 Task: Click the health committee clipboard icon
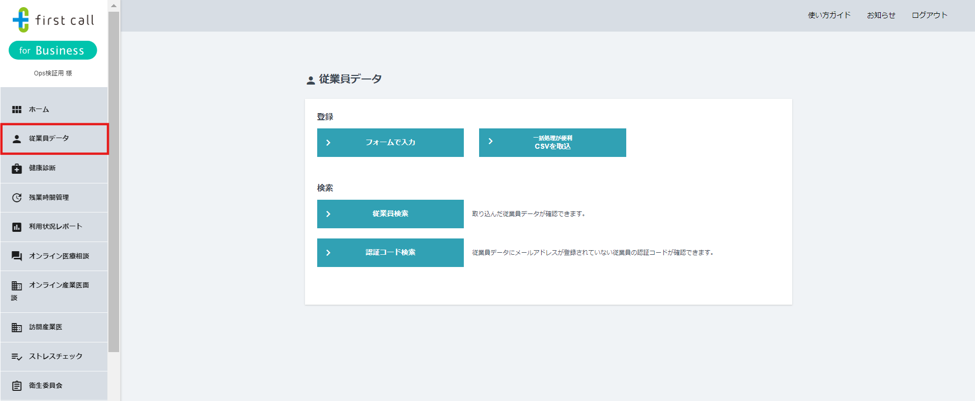pos(17,386)
